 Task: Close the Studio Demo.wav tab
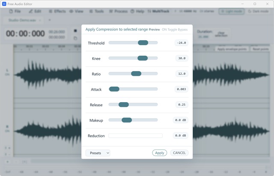[x=40, y=20]
